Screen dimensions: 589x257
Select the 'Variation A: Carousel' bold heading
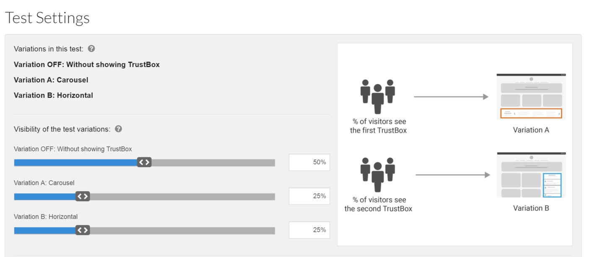[51, 80]
